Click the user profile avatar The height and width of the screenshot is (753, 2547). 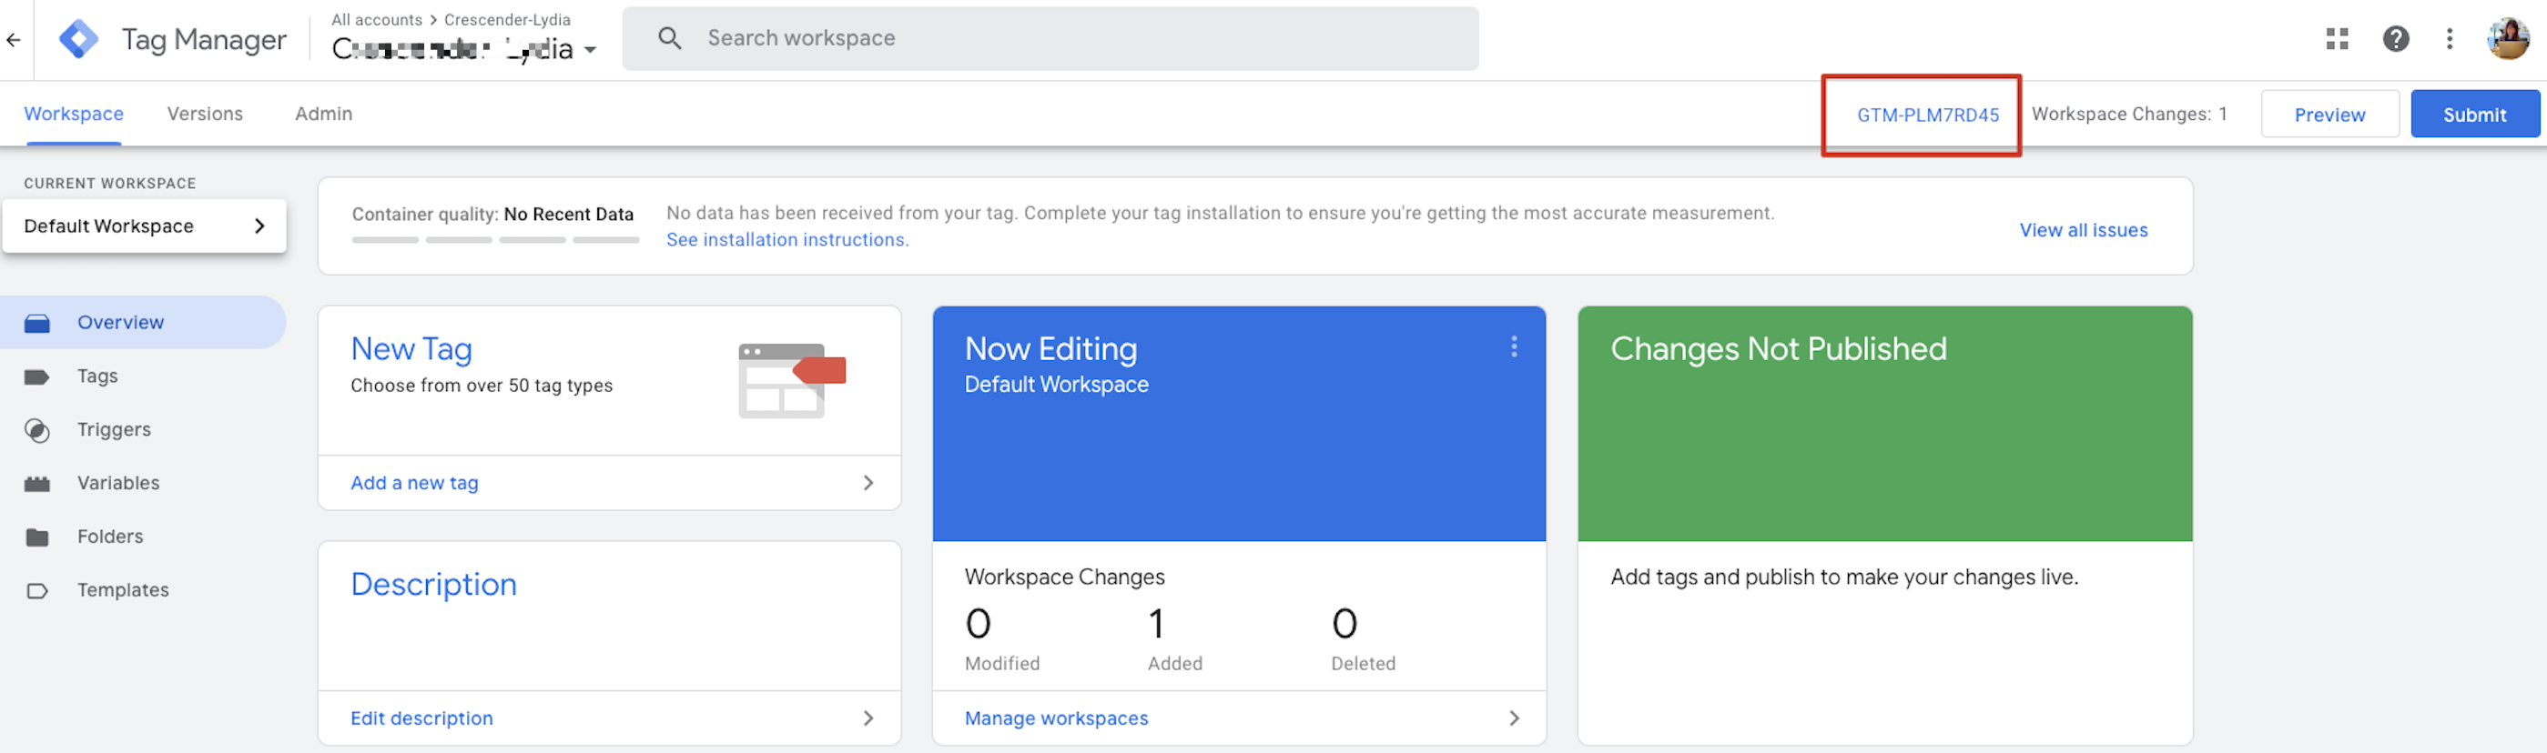(2508, 38)
